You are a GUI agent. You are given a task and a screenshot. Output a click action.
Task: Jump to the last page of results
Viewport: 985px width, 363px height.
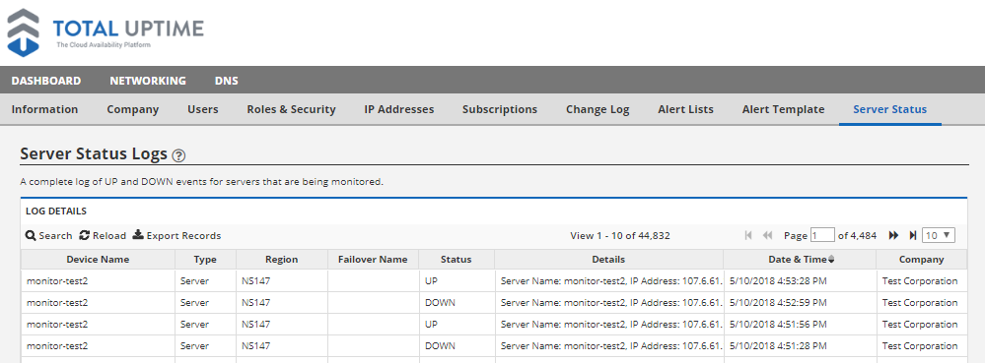(913, 236)
